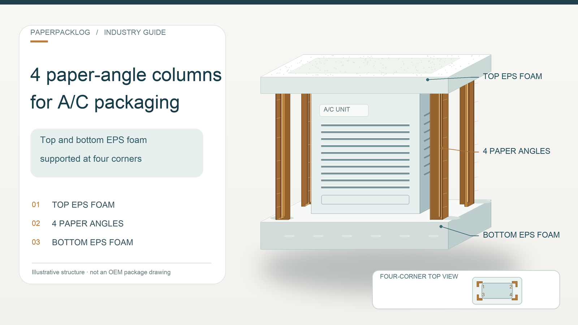The image size is (578, 325).
Task: Click the 4 PAPER ANGLES diagram callout label
Action: (516, 151)
